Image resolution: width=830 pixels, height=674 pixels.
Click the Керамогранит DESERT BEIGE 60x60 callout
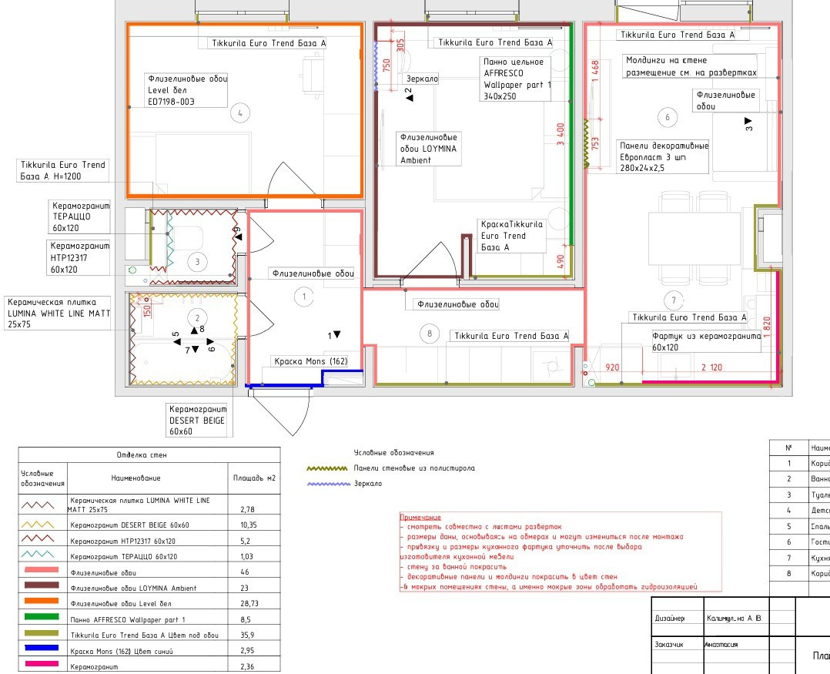click(x=197, y=421)
